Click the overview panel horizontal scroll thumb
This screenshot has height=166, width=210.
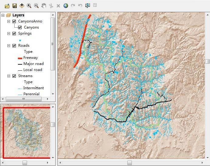[x=25, y=163]
